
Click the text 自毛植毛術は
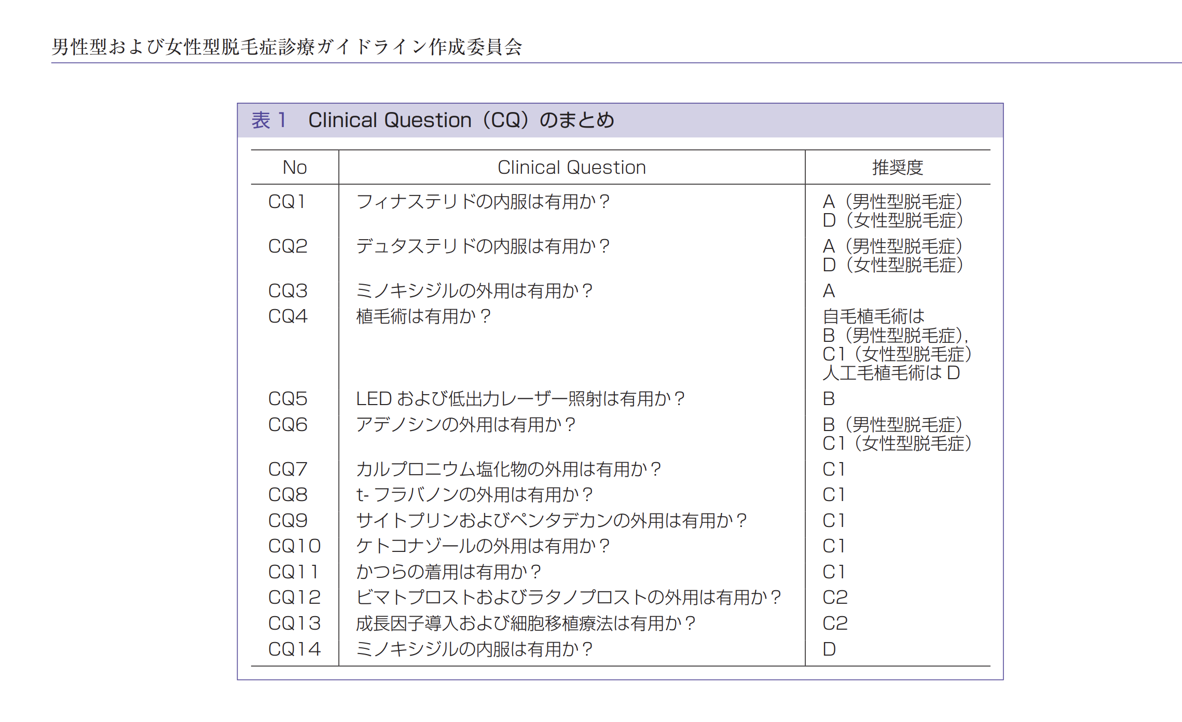click(874, 316)
